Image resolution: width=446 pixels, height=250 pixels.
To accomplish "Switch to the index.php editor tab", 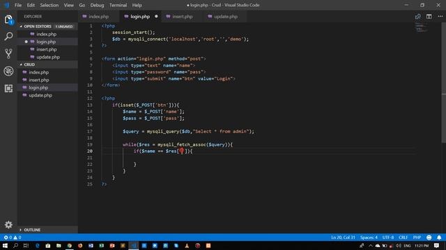I will tap(99, 17).
